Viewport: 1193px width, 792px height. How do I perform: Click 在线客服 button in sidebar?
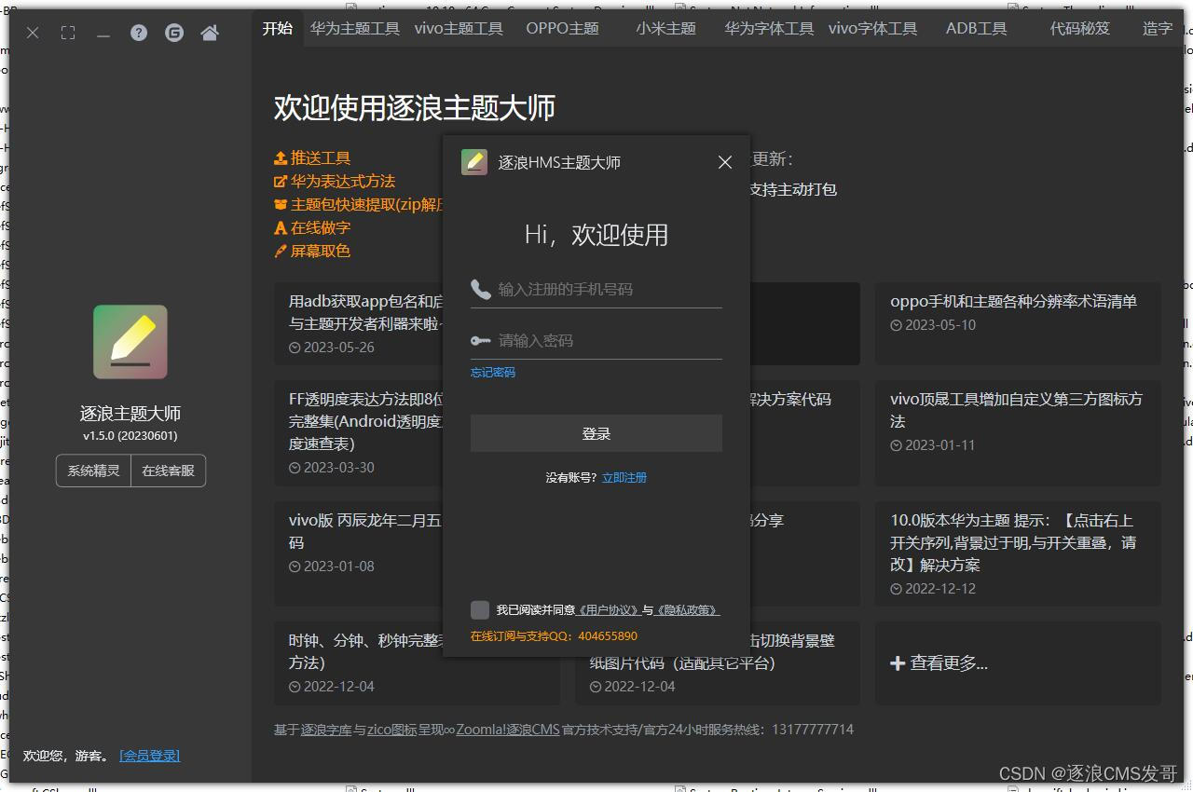pyautogui.click(x=169, y=471)
